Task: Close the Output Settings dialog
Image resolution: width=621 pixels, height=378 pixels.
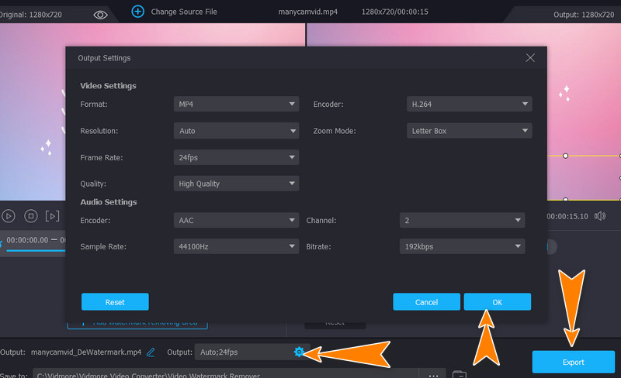Action: pos(530,58)
